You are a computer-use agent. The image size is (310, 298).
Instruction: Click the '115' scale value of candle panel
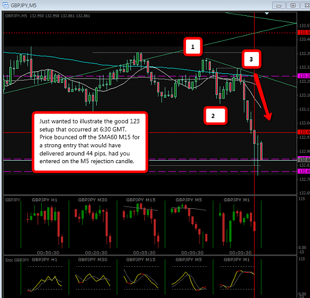[302, 199]
